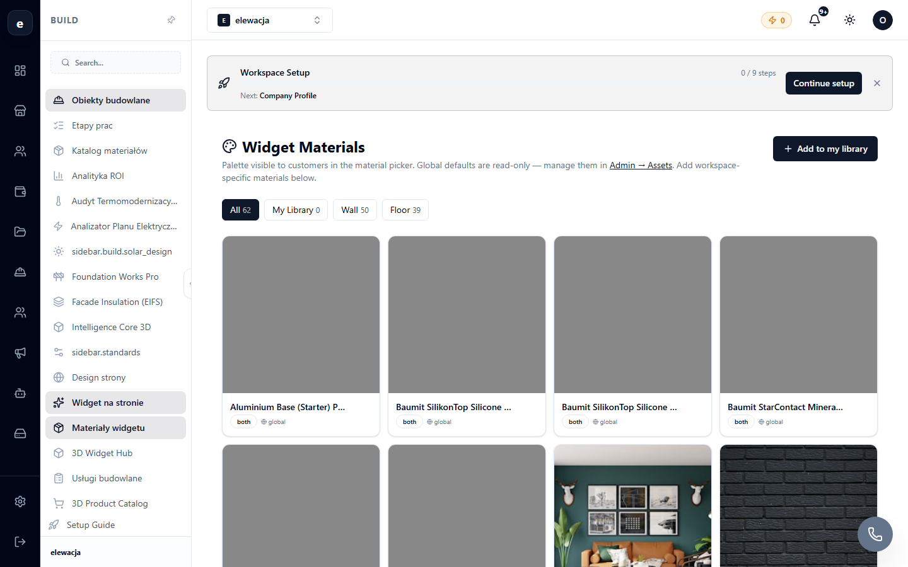Dismiss the Workspace Setup banner

(877, 83)
